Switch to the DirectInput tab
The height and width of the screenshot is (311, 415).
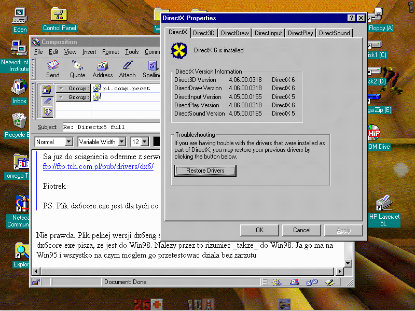click(268, 33)
